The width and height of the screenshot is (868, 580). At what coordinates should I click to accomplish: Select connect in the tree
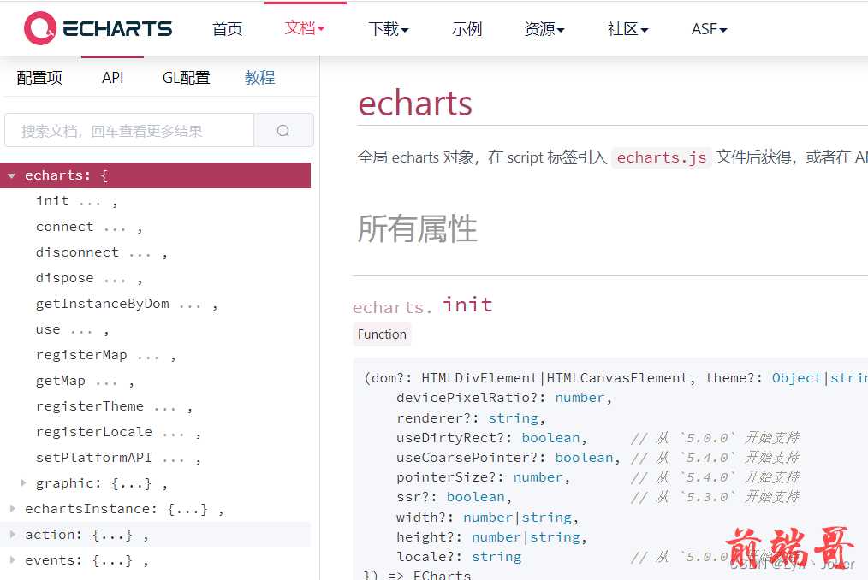65,227
